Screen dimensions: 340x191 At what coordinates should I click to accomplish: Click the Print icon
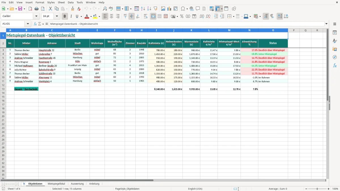(37, 9)
